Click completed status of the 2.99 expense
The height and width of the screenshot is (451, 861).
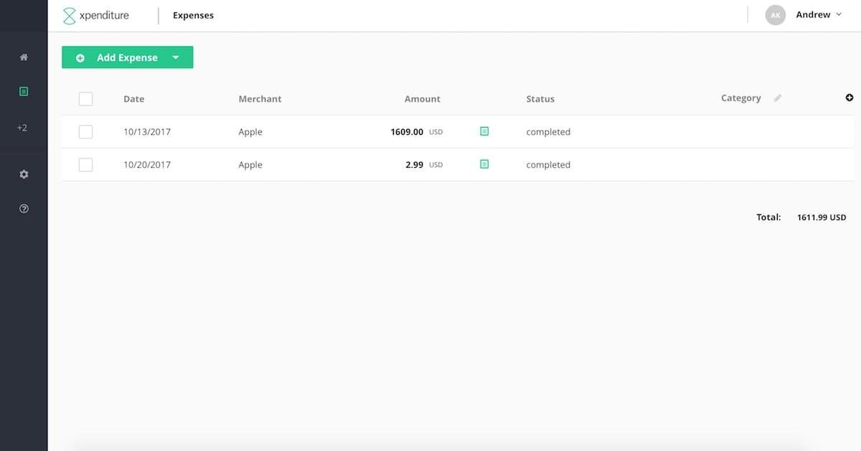tap(548, 165)
